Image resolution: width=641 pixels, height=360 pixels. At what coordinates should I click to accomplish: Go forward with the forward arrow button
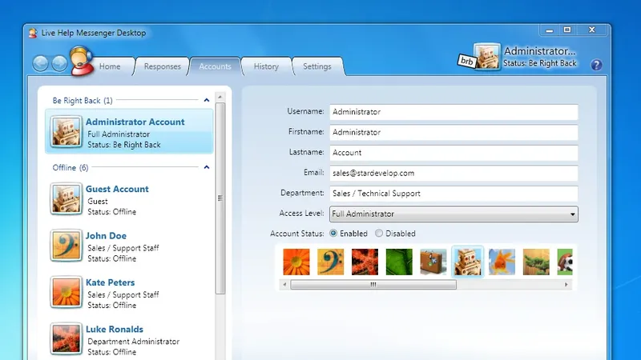click(x=59, y=63)
